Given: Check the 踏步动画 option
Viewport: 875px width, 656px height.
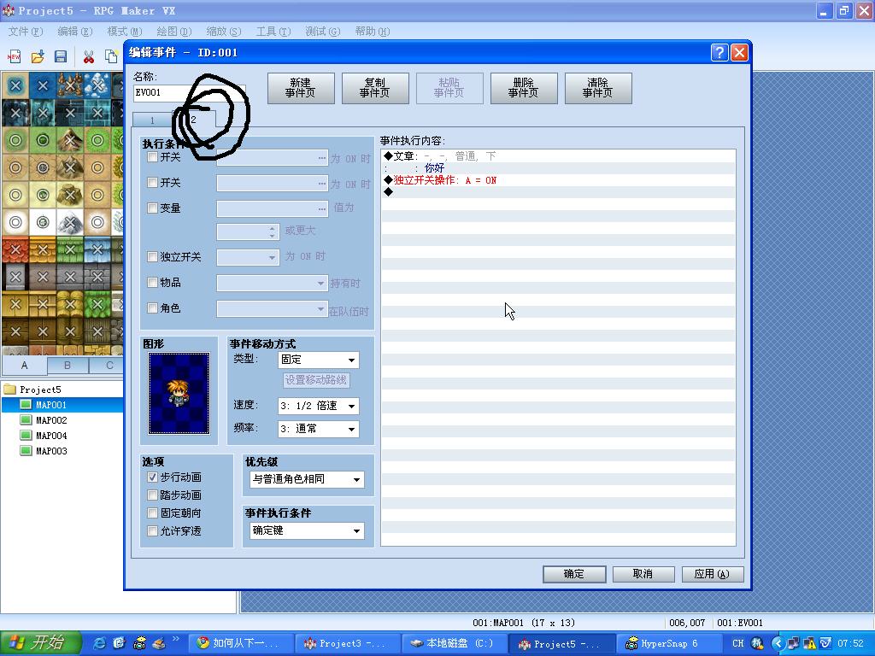Looking at the screenshot, I should pos(152,495).
